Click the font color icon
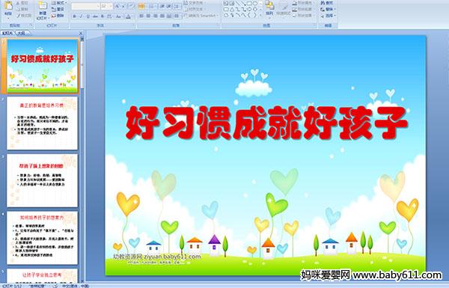This screenshot has height=288, width=449. [x=128, y=16]
